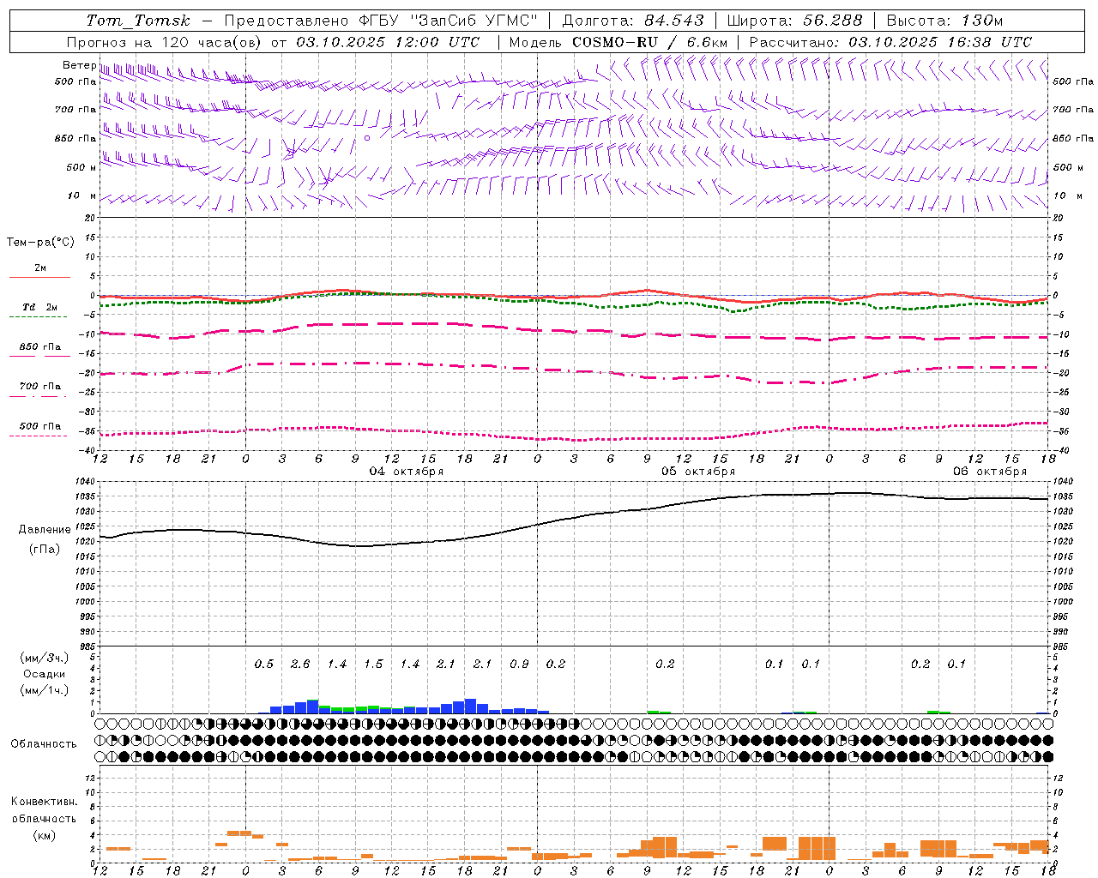Select the 0.9 three-hour precipitation value
Viewport: 1098px width, 878px height.
[x=519, y=665]
